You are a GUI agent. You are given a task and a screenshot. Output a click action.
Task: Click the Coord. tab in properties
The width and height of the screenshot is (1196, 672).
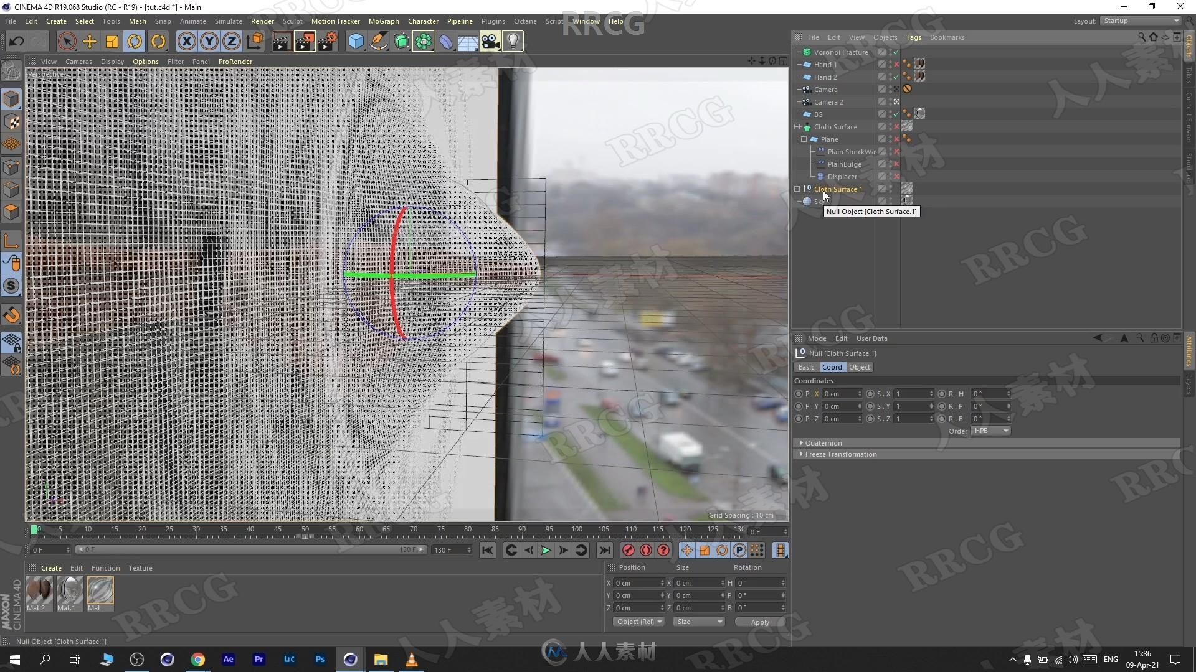click(x=832, y=366)
